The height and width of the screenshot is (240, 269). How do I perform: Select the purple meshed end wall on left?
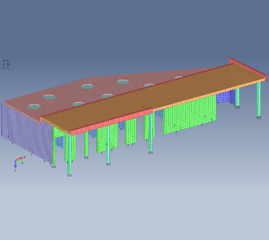click(x=25, y=134)
